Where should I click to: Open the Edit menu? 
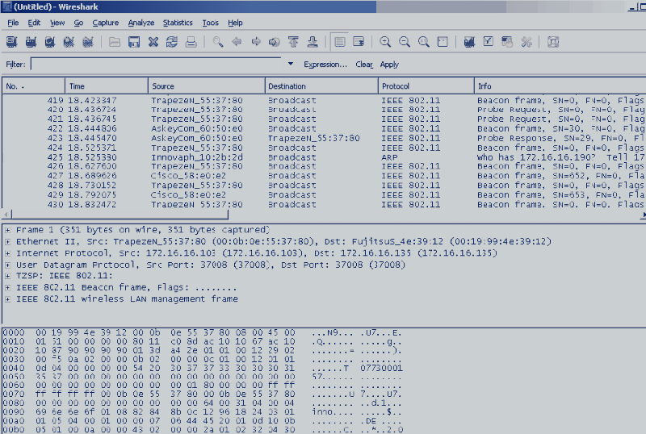(x=34, y=23)
